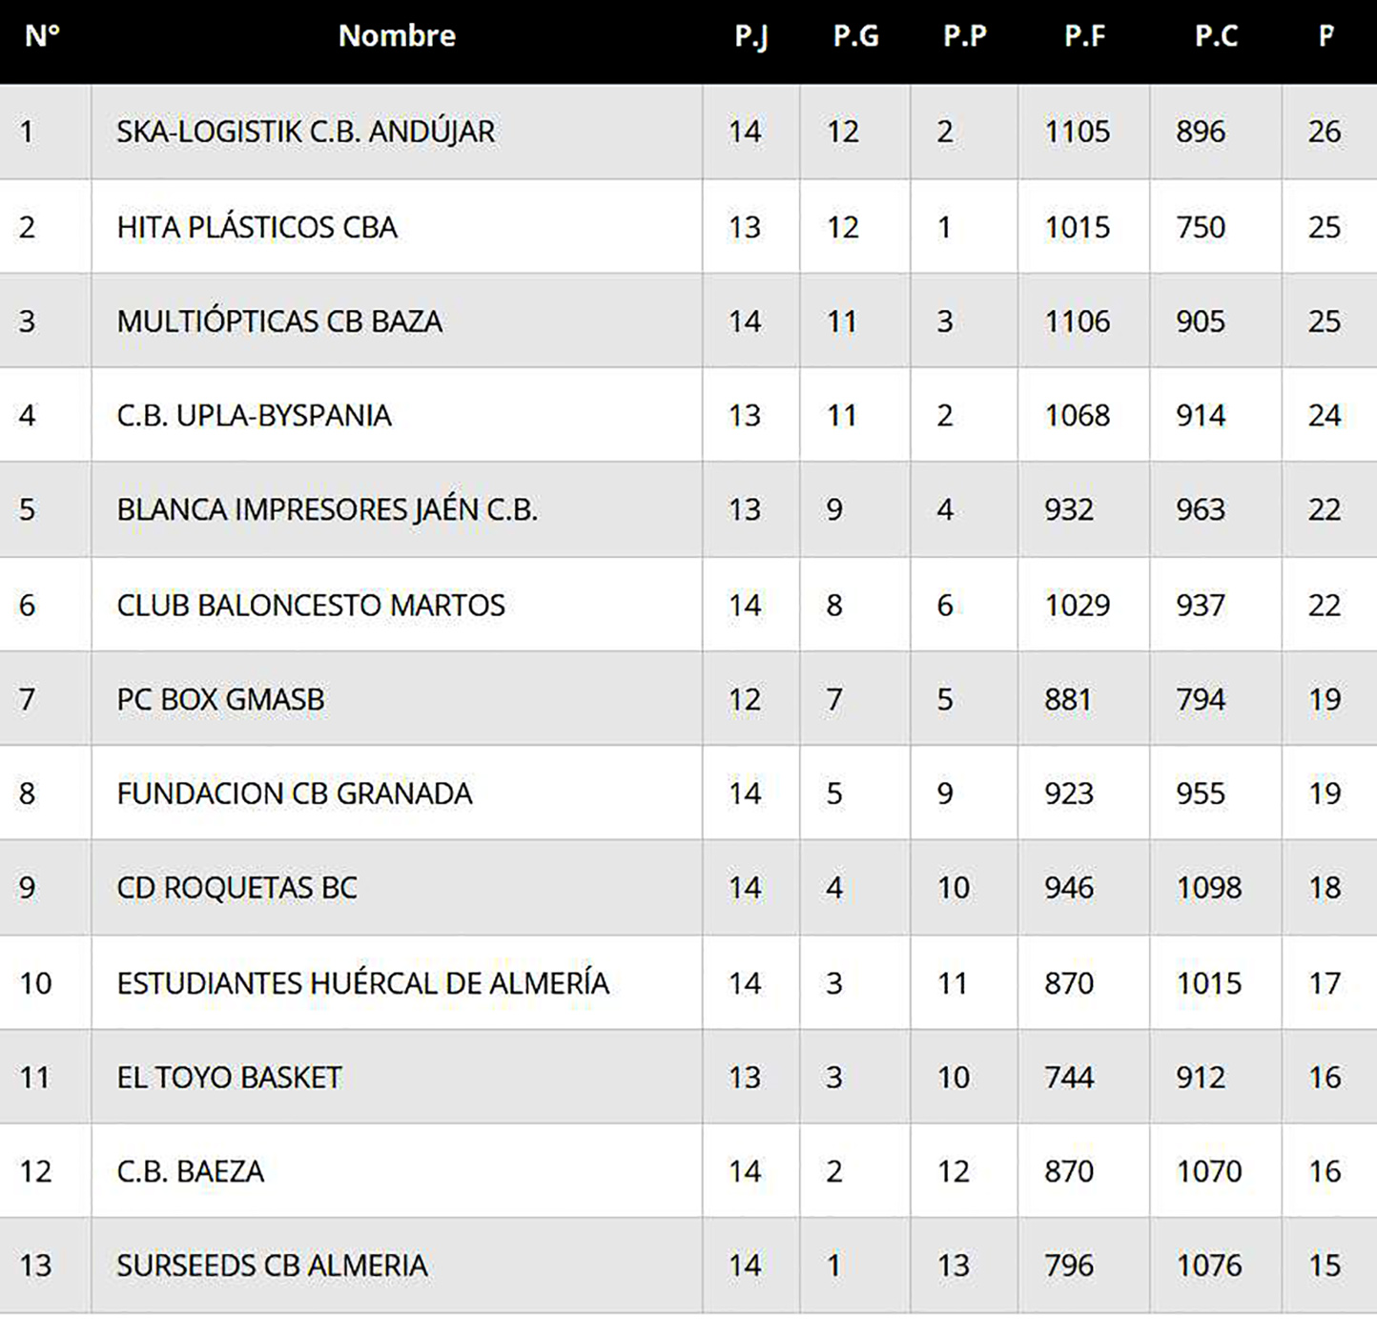Click the P.C column header
Screen dimensions: 1377x1319
pyautogui.click(x=1216, y=36)
